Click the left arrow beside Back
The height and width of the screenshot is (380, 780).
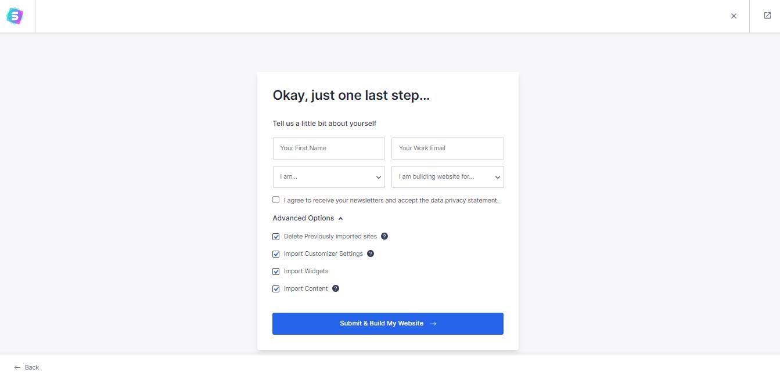[x=17, y=367]
